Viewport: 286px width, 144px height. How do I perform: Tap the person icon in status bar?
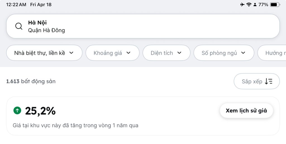tap(255, 4)
